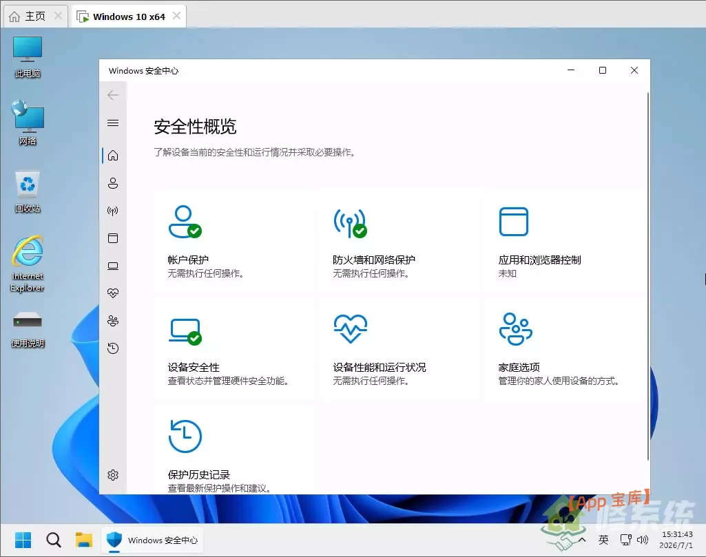Select device health heart sidebar icon
Screen dimensions: 706x557
coord(113,293)
